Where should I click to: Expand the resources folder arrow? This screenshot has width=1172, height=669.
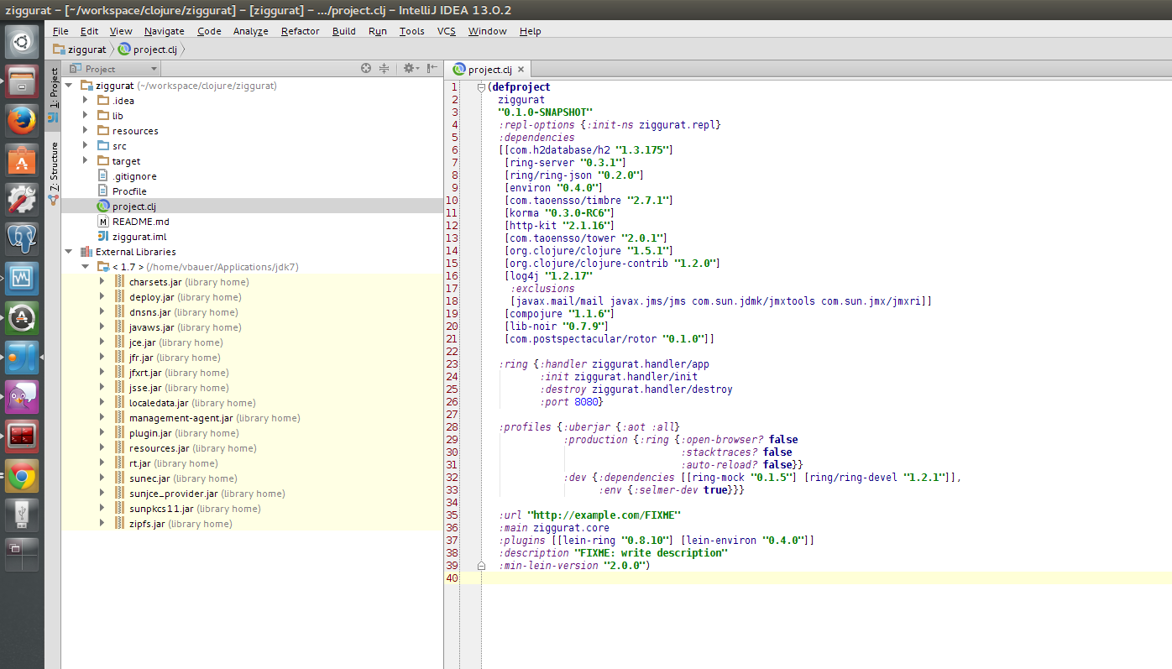(x=86, y=131)
